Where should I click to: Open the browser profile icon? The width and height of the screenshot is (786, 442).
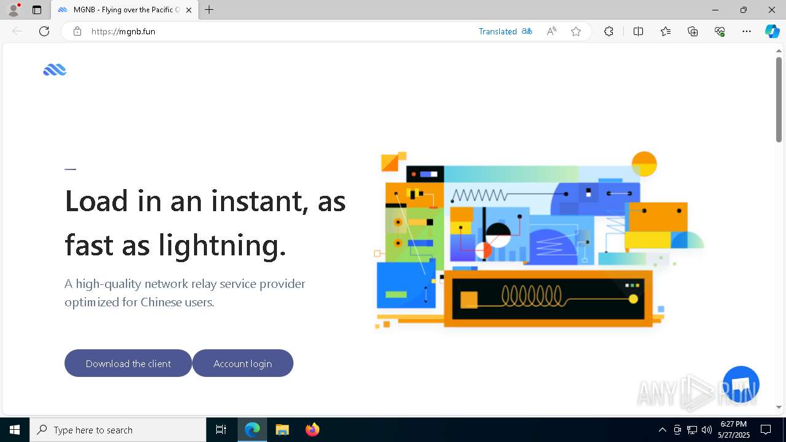point(13,10)
